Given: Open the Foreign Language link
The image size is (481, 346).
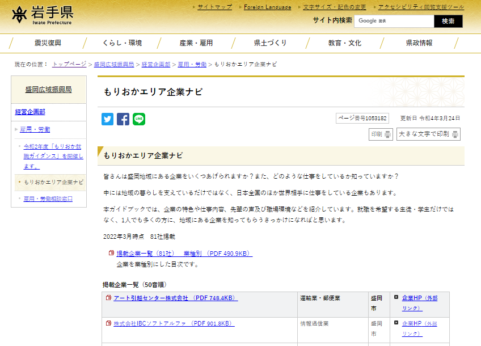Looking at the screenshot, I should coord(267,7).
